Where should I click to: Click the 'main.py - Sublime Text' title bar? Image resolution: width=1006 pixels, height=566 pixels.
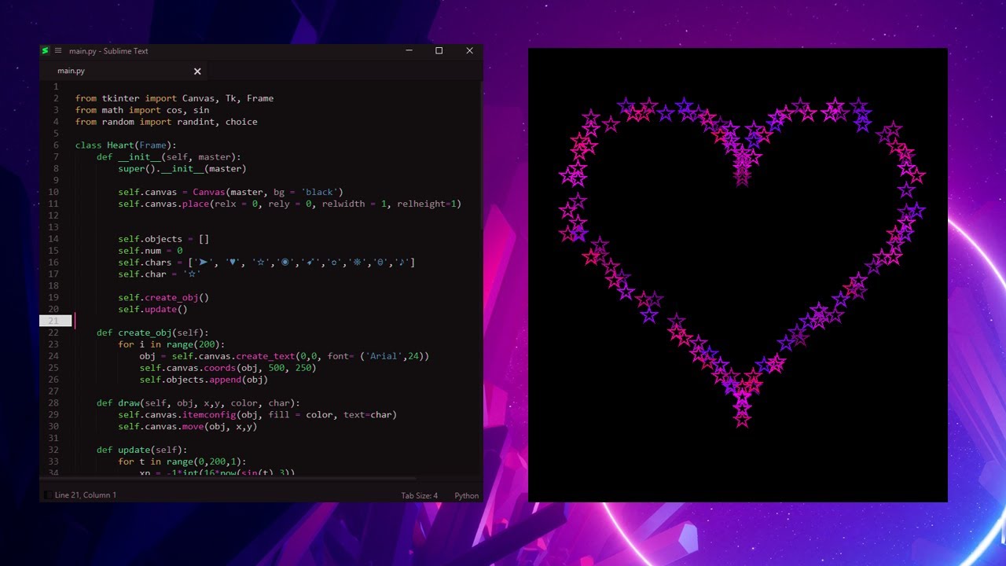click(108, 51)
